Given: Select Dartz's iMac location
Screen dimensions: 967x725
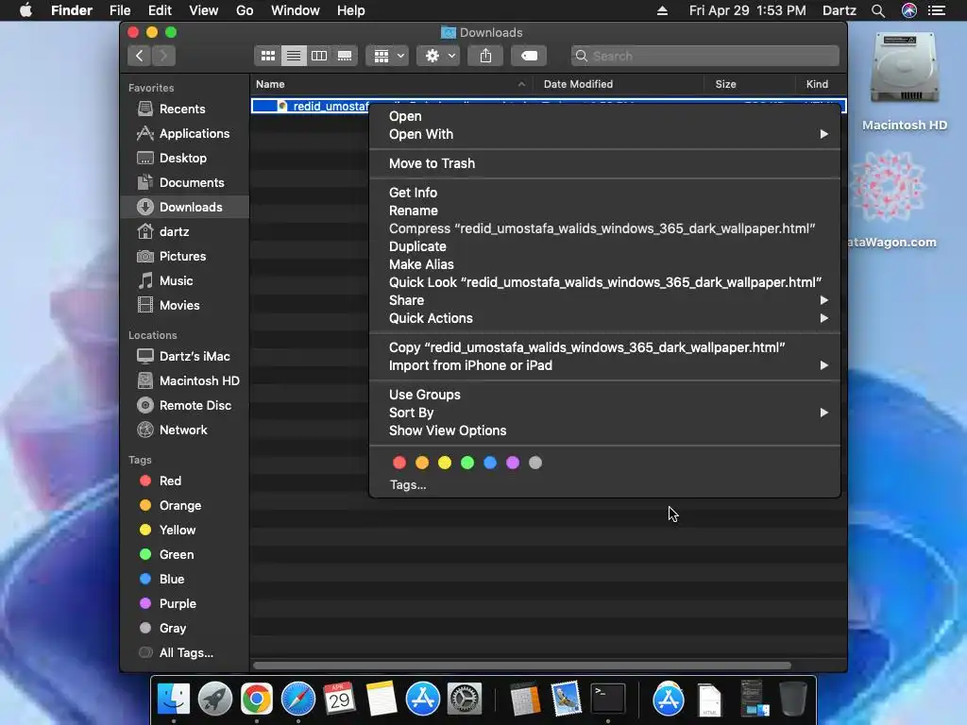Looking at the screenshot, I should pyautogui.click(x=185, y=356).
